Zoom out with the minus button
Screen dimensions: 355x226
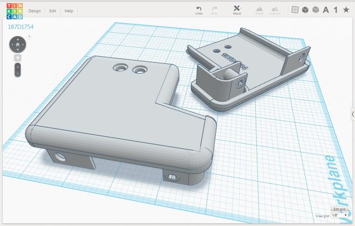(x=18, y=73)
